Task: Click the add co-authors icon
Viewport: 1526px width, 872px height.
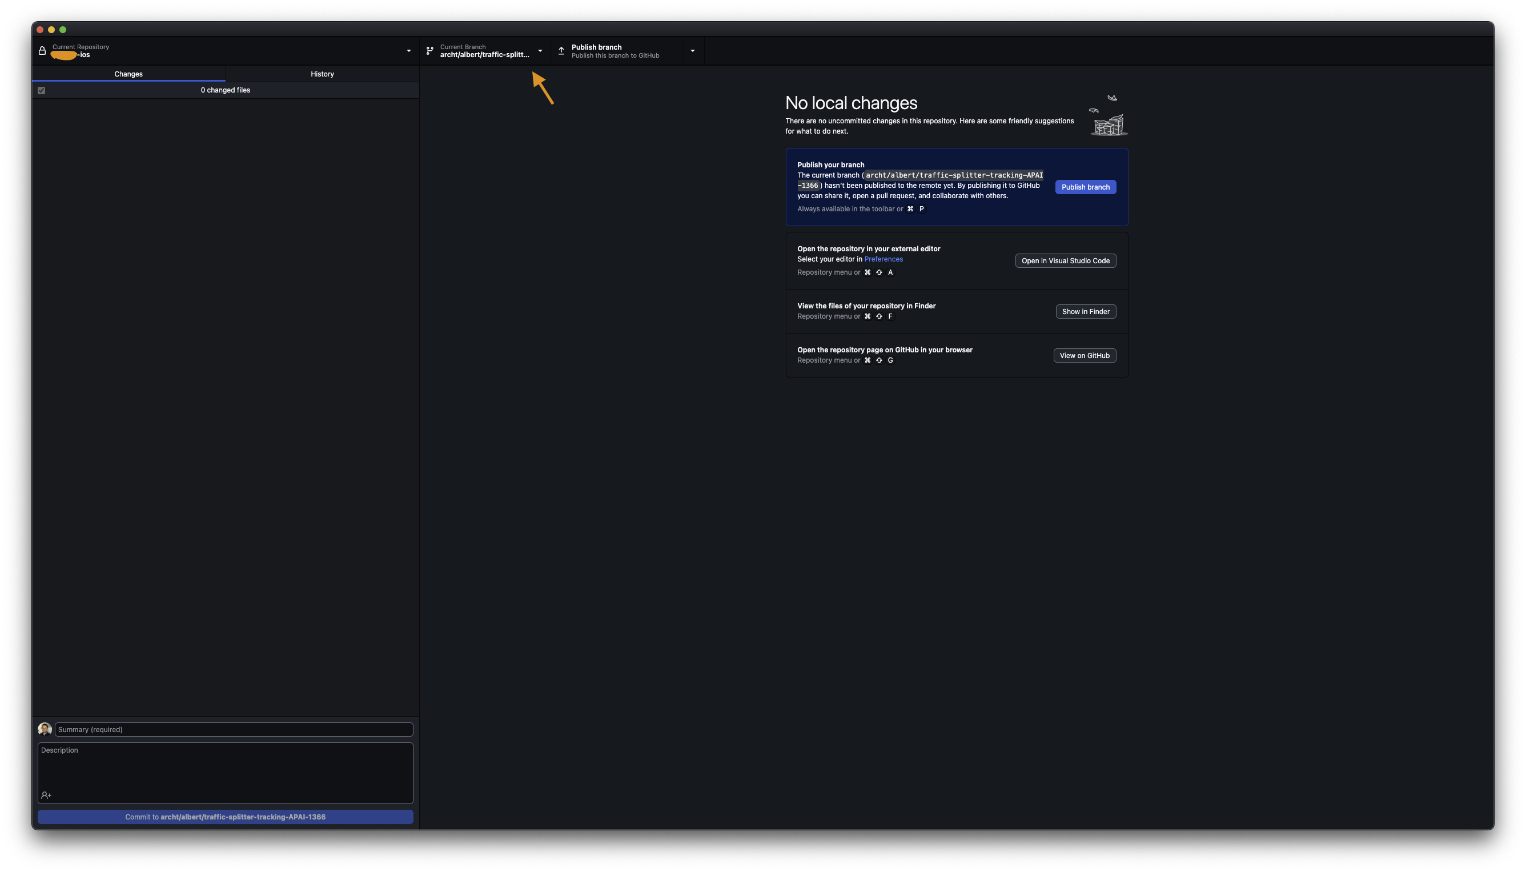Action: 46,795
